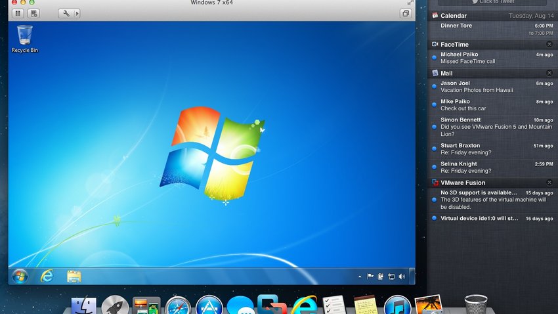The width and height of the screenshot is (558, 314).
Task: Launch iTunes from the Dock
Action: [398, 305]
